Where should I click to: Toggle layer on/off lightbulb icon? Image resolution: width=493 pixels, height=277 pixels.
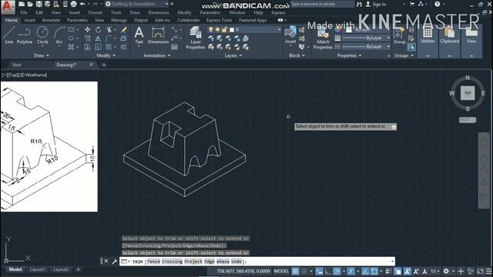(210, 29)
